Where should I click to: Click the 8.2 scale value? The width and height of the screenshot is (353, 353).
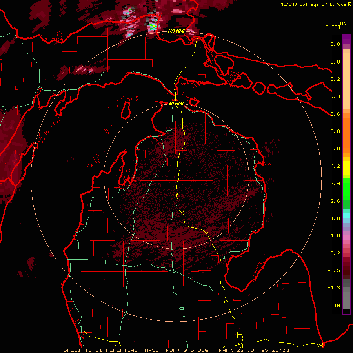(335, 79)
